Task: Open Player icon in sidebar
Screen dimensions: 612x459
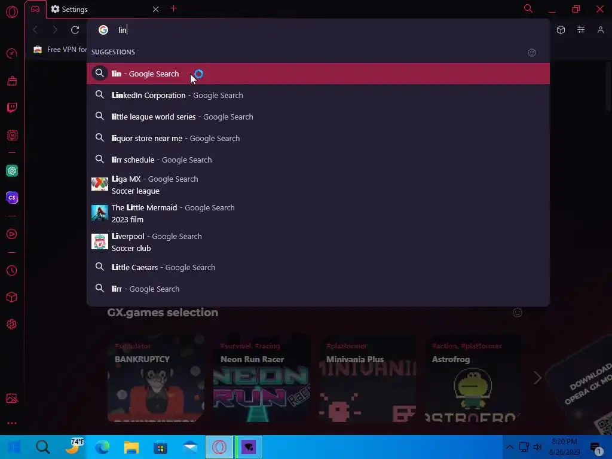Action: (x=12, y=234)
